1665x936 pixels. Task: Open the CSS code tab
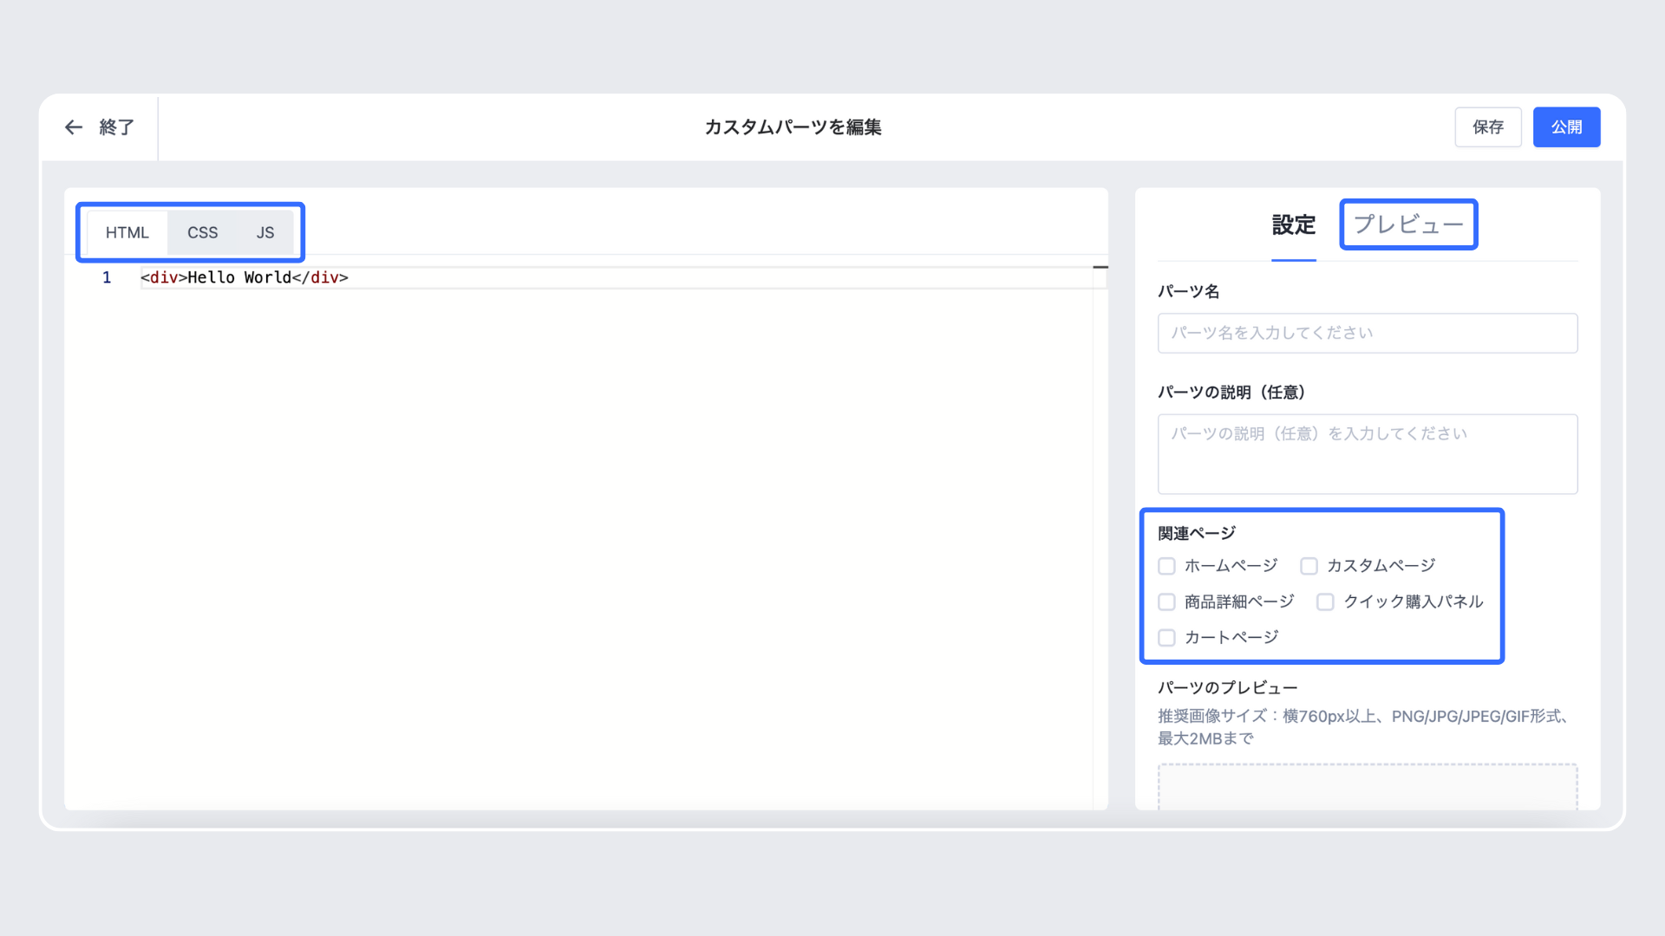[202, 232]
